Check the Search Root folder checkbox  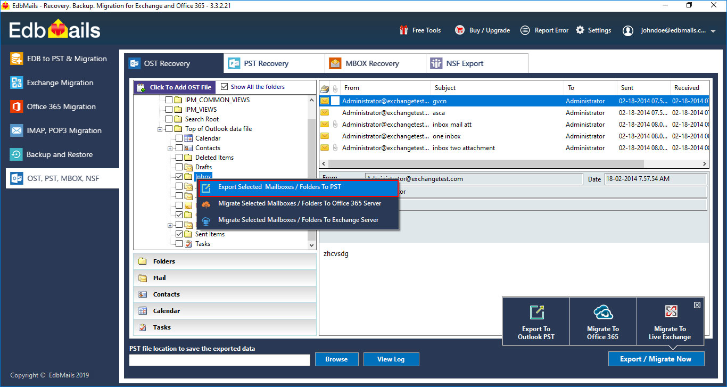point(169,119)
